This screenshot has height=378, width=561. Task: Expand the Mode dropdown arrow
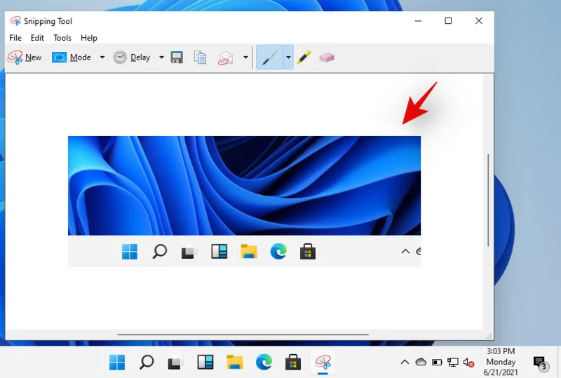(102, 58)
